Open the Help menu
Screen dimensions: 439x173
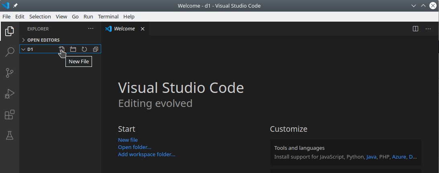[x=129, y=16]
